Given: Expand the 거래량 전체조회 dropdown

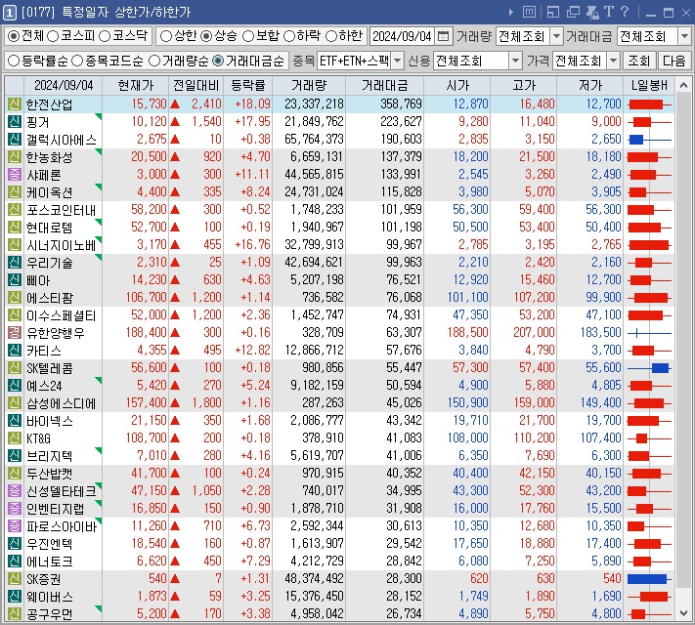Looking at the screenshot, I should pos(556,36).
